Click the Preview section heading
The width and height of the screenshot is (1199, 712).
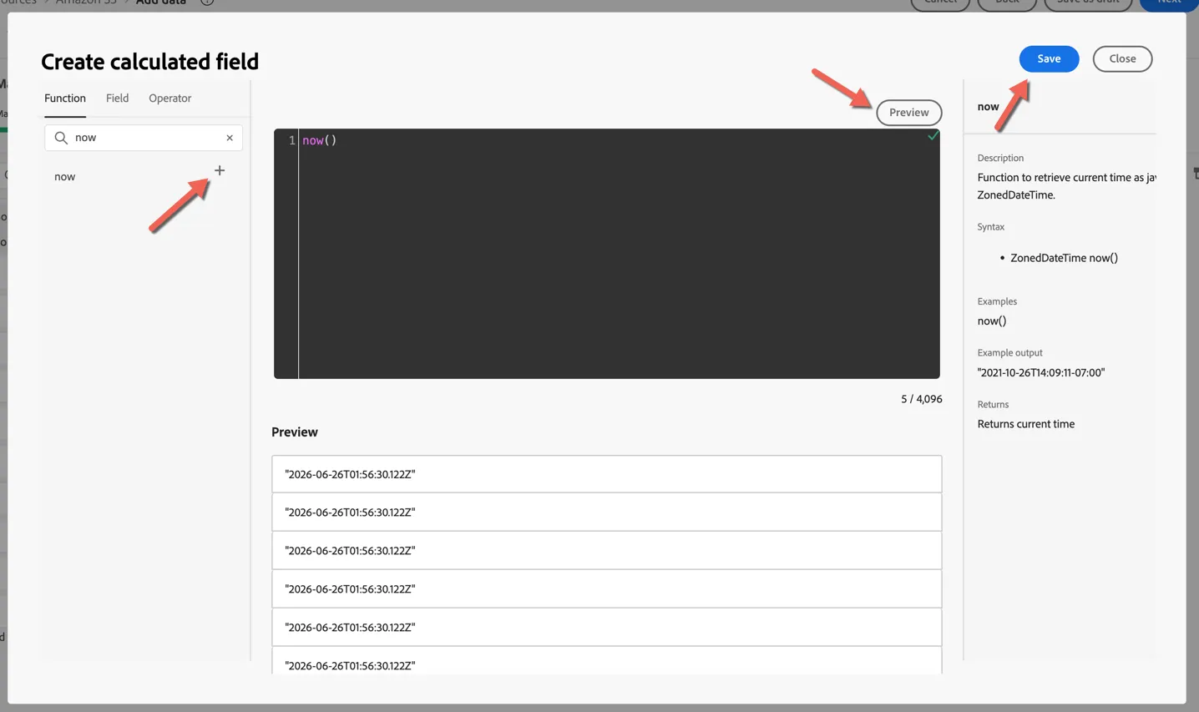[x=295, y=432]
